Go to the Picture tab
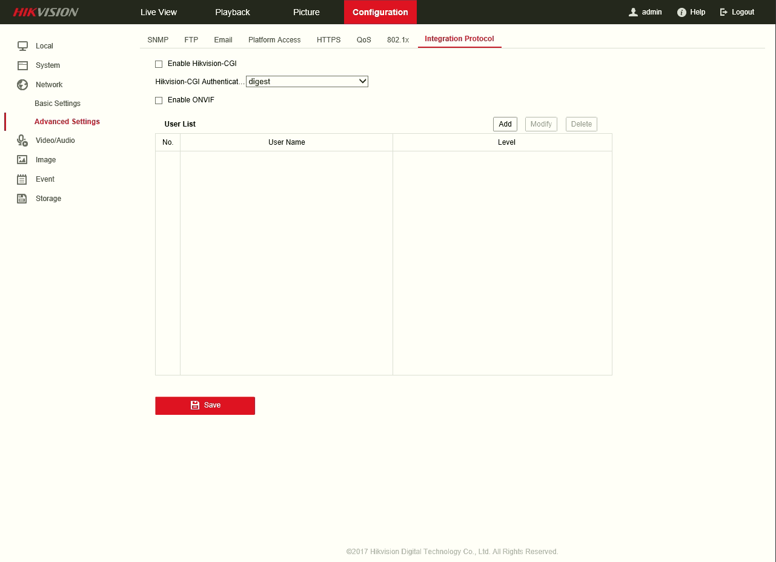Image resolution: width=776 pixels, height=562 pixels. coord(307,12)
